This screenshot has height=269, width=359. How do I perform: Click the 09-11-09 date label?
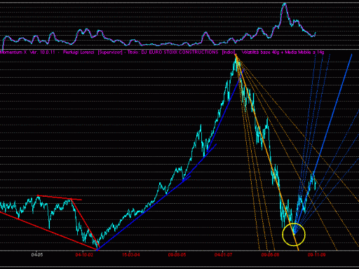click(x=316, y=254)
